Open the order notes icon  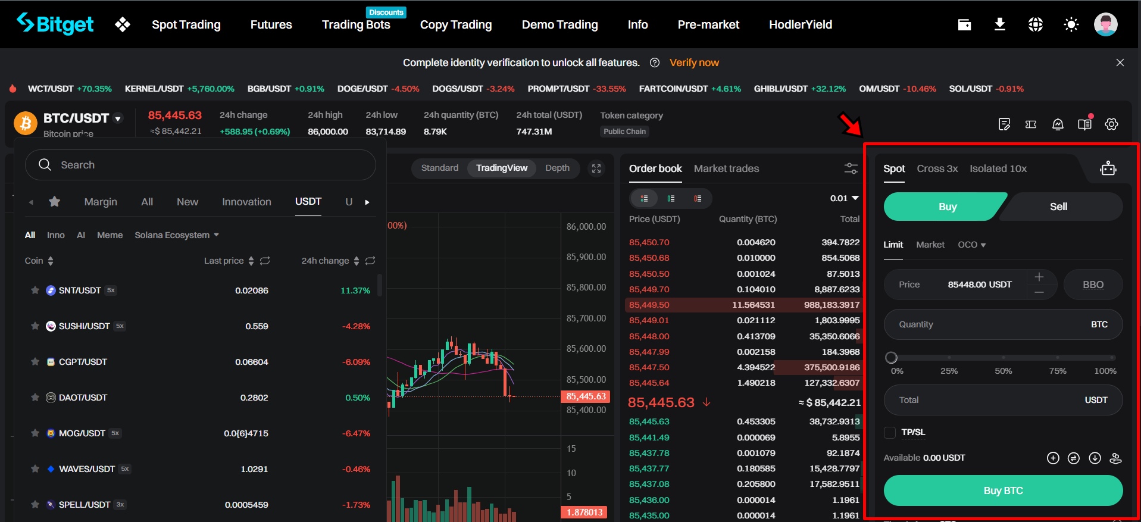pos(1004,124)
